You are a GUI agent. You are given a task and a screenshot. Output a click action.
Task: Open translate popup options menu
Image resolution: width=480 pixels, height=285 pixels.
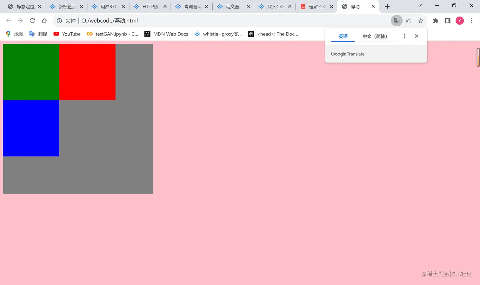404,36
